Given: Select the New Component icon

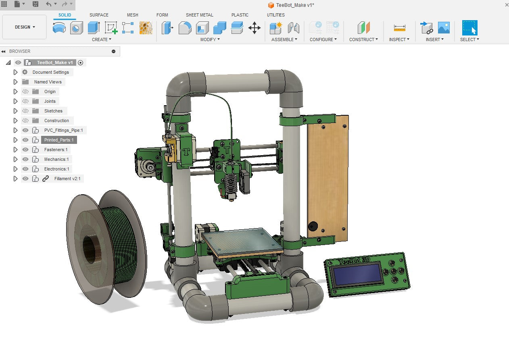Looking at the screenshot, I should tap(276, 28).
